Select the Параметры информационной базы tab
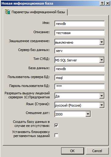 [x=36, y=12]
